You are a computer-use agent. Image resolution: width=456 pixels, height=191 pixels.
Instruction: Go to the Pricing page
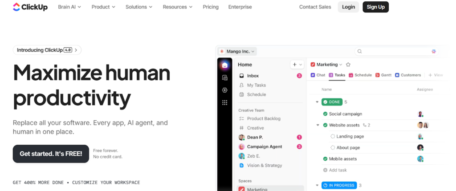click(211, 7)
